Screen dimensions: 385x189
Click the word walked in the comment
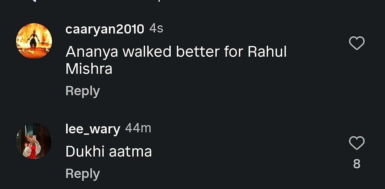[x=147, y=52]
